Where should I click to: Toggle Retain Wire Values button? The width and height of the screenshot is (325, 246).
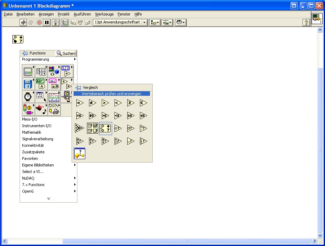click(x=64, y=22)
